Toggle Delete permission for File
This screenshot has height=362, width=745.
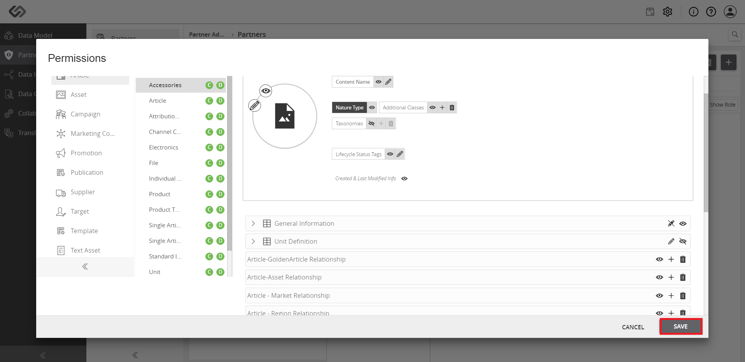pos(221,163)
